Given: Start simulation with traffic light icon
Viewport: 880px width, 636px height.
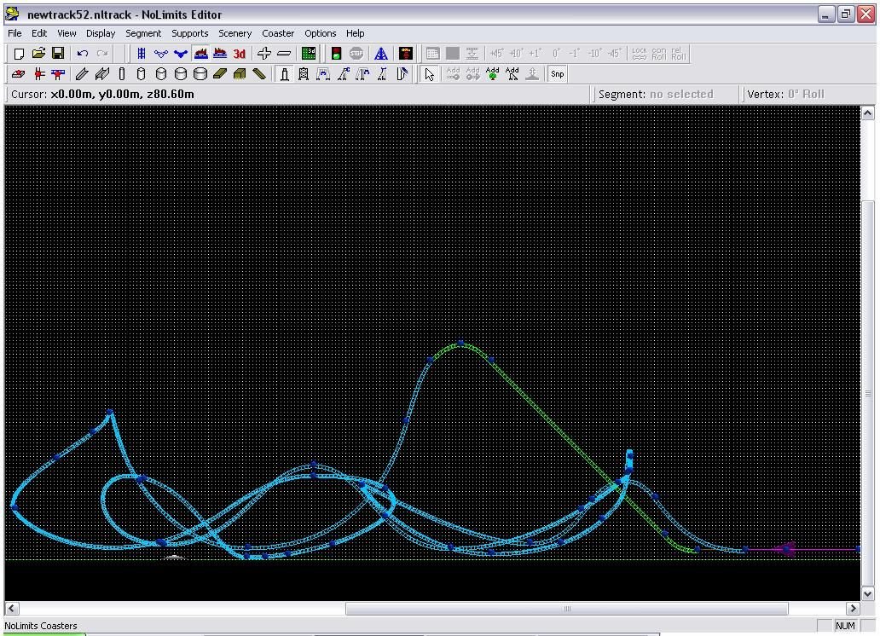Looking at the screenshot, I should (336, 54).
